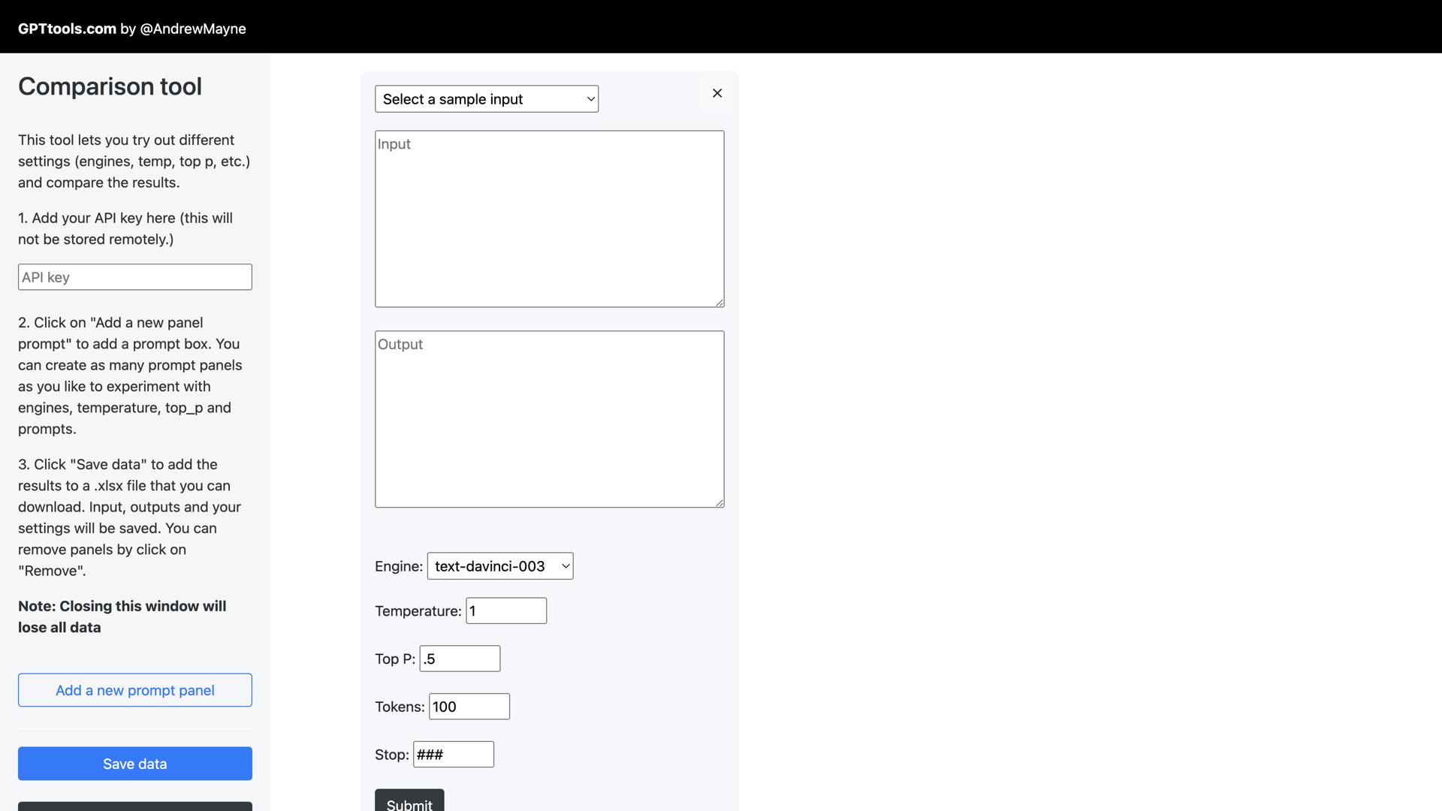Click "Add a new prompt panel"
Screen dimensions: 1442x811
[134, 689]
